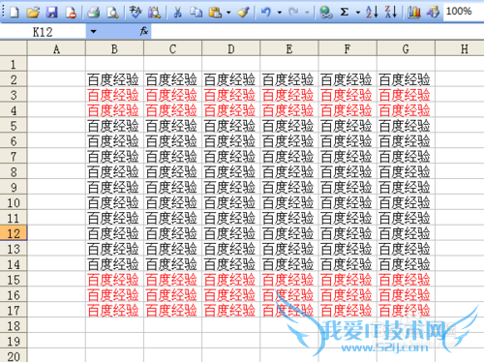Select empty cell H9
The width and height of the screenshot is (484, 362).
(460, 187)
